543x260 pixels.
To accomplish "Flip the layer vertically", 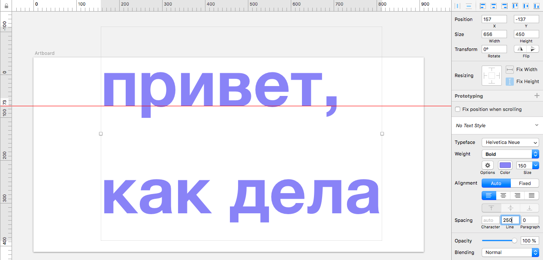I will point(532,49).
